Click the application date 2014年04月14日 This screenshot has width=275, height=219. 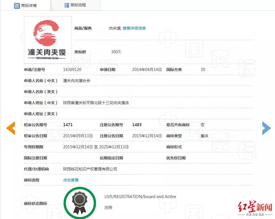[x=147, y=70]
